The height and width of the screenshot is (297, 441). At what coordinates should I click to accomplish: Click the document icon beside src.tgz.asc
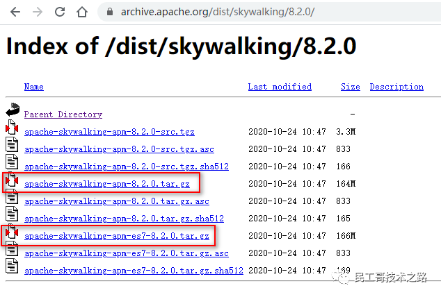click(12, 145)
